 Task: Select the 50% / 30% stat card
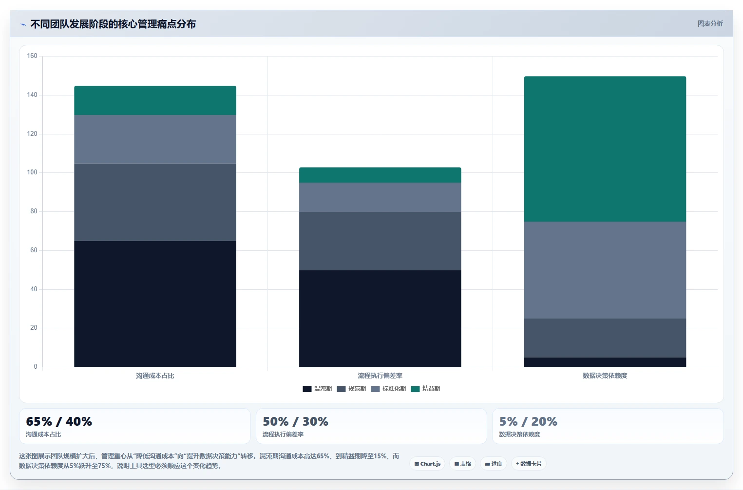click(371, 426)
